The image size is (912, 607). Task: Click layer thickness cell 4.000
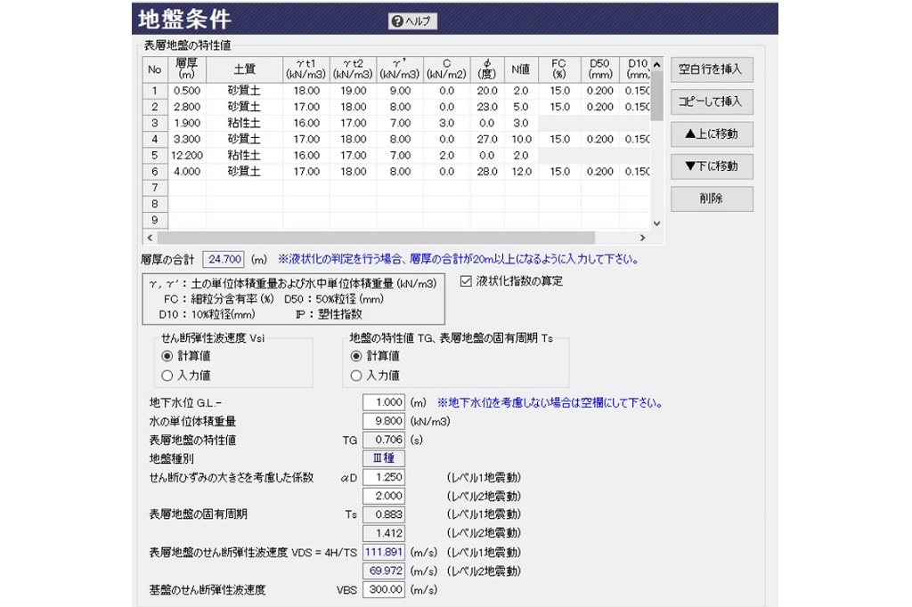[x=187, y=172]
